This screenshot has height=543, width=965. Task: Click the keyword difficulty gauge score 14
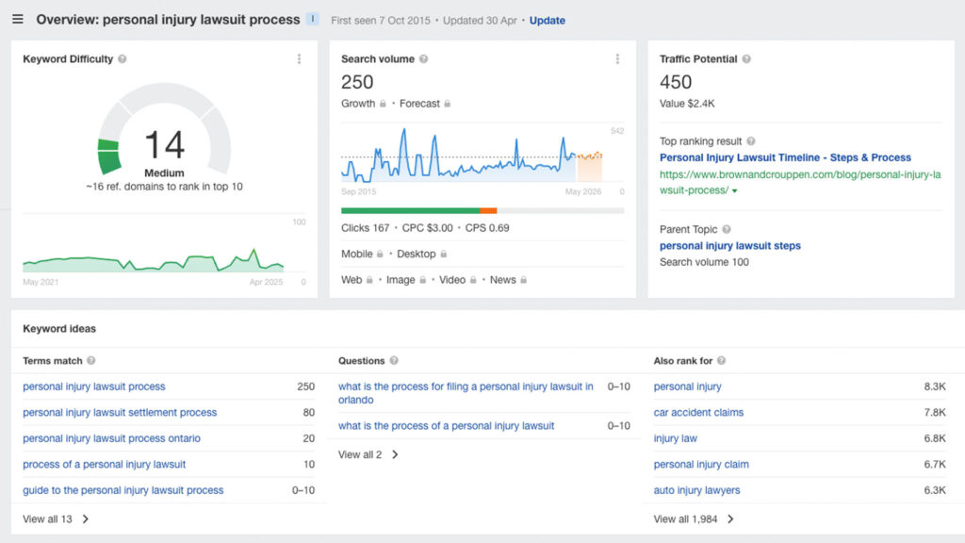click(x=164, y=144)
